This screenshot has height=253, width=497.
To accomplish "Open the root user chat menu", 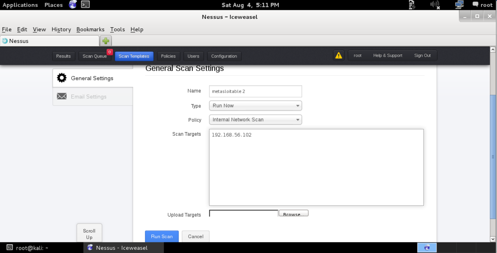I will [x=482, y=5].
